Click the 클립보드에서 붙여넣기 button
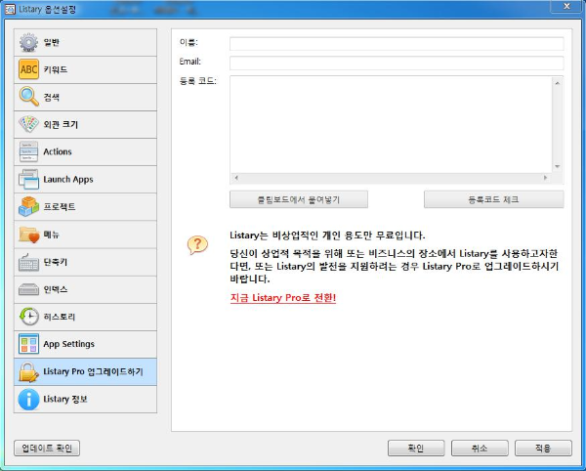The height and width of the screenshot is (471, 586). 299,199
